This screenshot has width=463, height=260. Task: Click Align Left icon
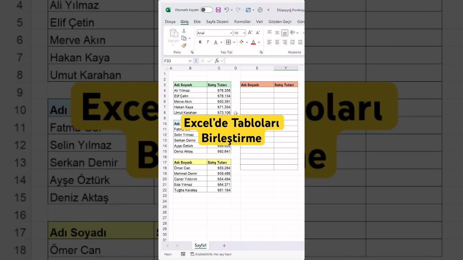tap(269, 42)
